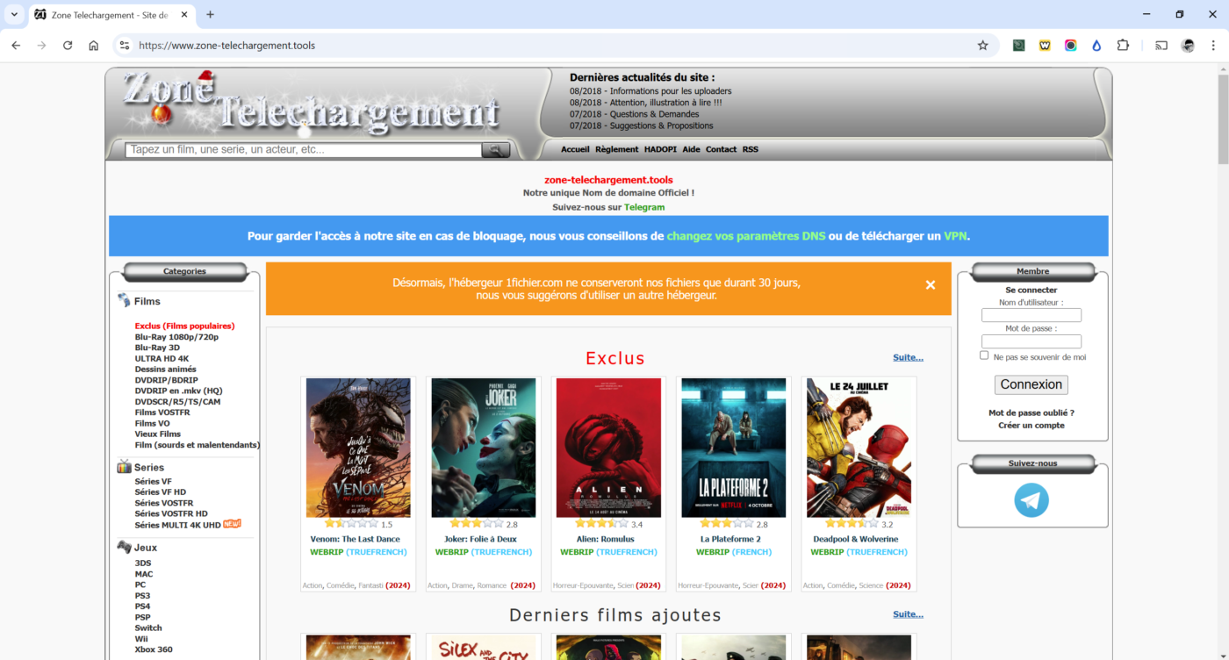
Task: Open the Alien: Romulus poster
Action: tap(608, 448)
